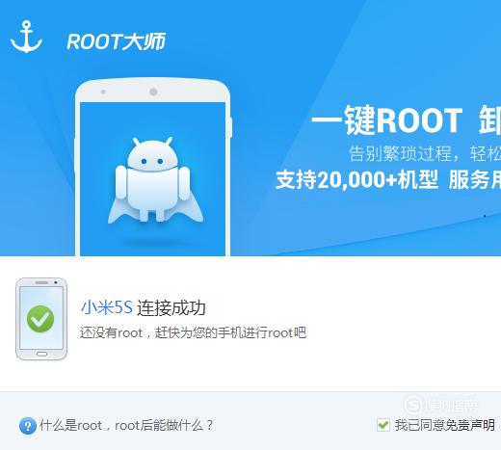Click the white anchor logo icon

pyautogui.click(x=26, y=37)
